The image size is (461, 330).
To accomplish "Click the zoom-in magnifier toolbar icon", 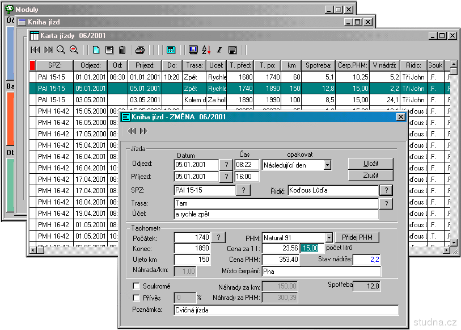I will point(61,50).
